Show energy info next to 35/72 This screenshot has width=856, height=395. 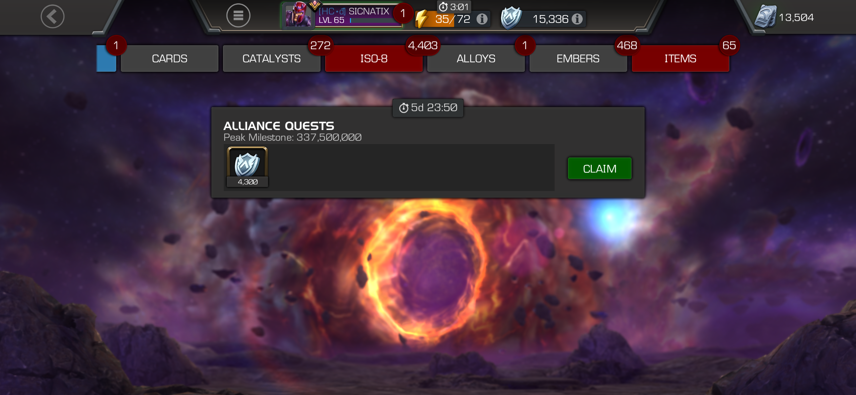482,19
